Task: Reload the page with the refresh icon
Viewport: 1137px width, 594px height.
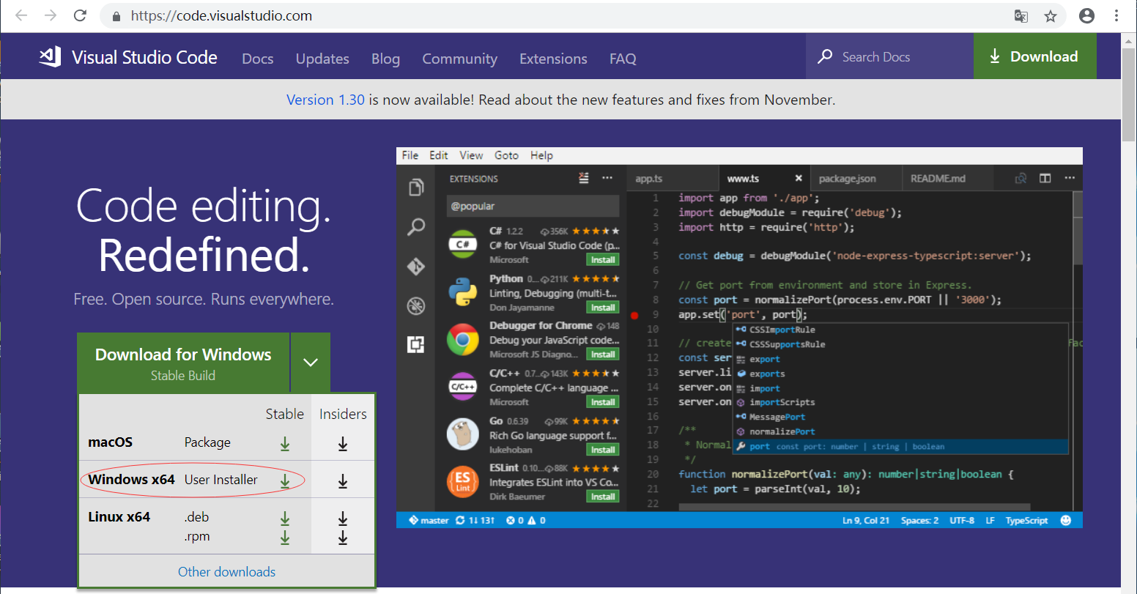Action: point(81,15)
